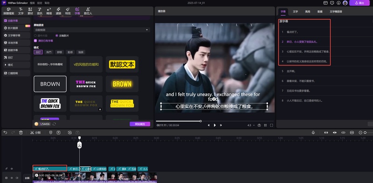Expand the 樣式 sidebar section
This screenshot has height=183, width=373.
[16, 65]
